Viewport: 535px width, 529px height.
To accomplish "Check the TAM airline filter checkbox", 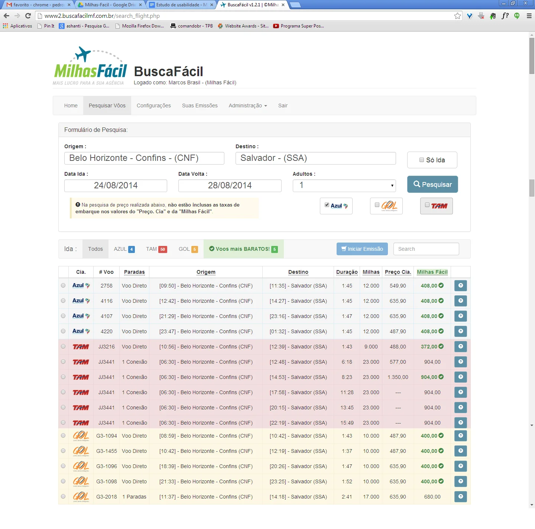I will pos(427,205).
